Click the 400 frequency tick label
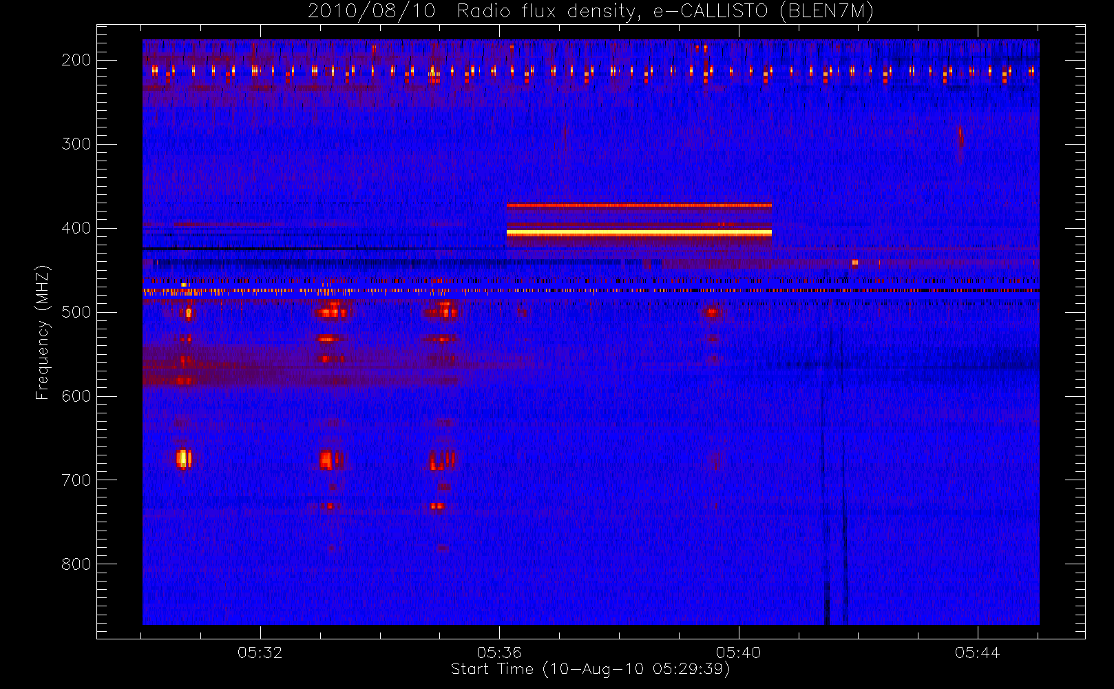This screenshot has height=689, width=1114. [76, 228]
